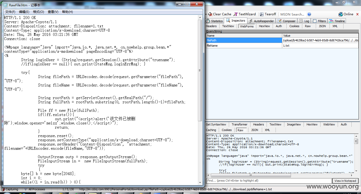The height and width of the screenshot is (194, 361).
Task: Select request Cookies inspector tab
Action: pyautogui.click(x=294, y=26)
